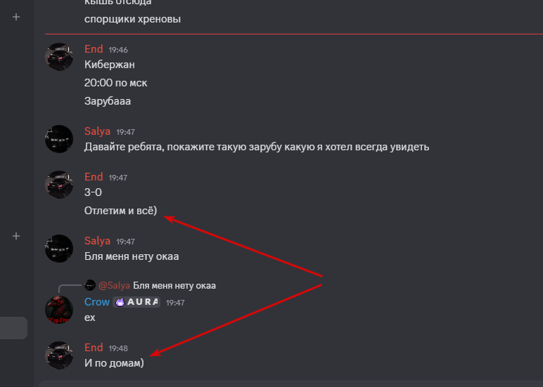Viewport: 543px width, 387px height.
Task: Open End's avatar at the 19:46 message
Action: point(59,57)
